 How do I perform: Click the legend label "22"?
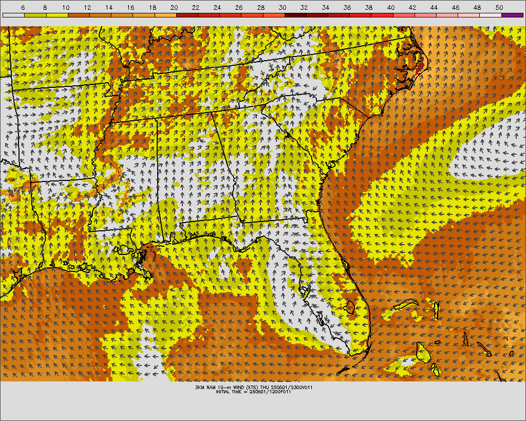(x=196, y=7)
